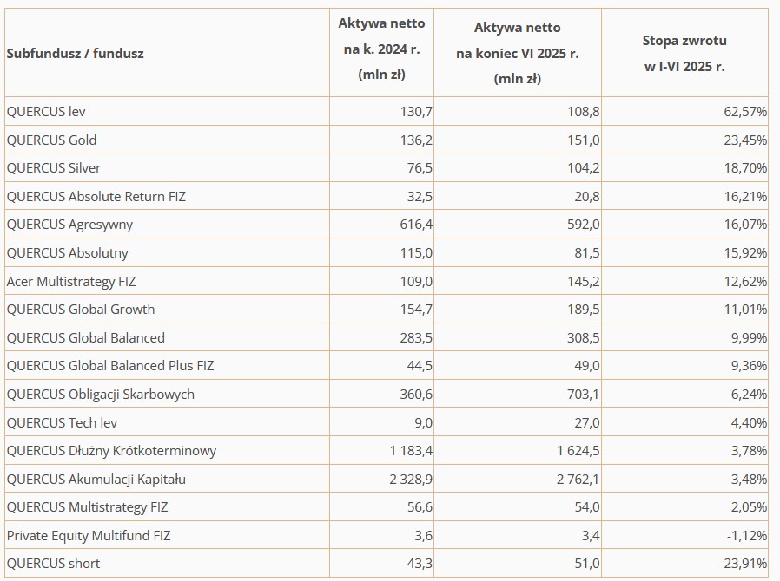Screen dimensions: 780x581
Task: Select QUERCUS Obligacji Skarbowych fund name
Action: pos(100,394)
